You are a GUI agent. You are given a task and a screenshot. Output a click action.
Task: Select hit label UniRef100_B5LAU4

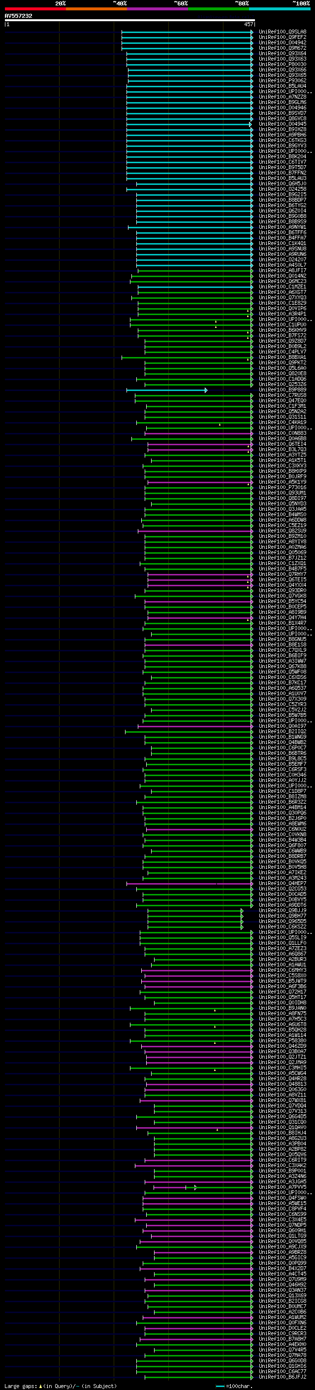[282, 86]
